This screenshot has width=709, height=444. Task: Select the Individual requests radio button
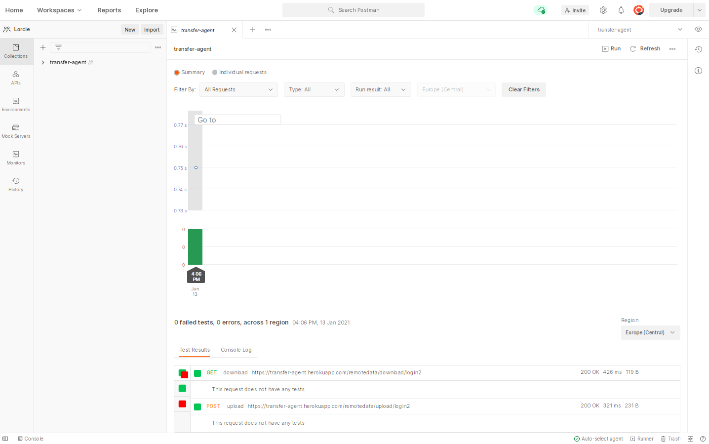tap(215, 73)
